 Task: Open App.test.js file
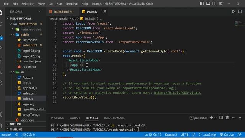click(x=27, y=88)
